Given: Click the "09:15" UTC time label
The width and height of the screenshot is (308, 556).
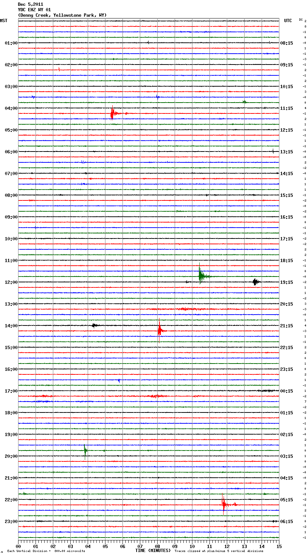Looking at the screenshot, I should click(287, 65).
